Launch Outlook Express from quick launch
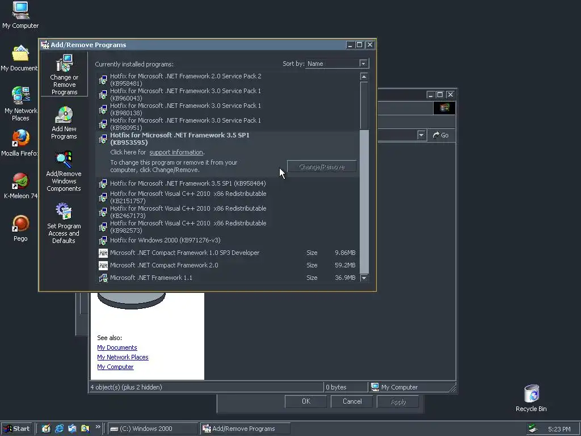The image size is (581, 436). coord(72,429)
